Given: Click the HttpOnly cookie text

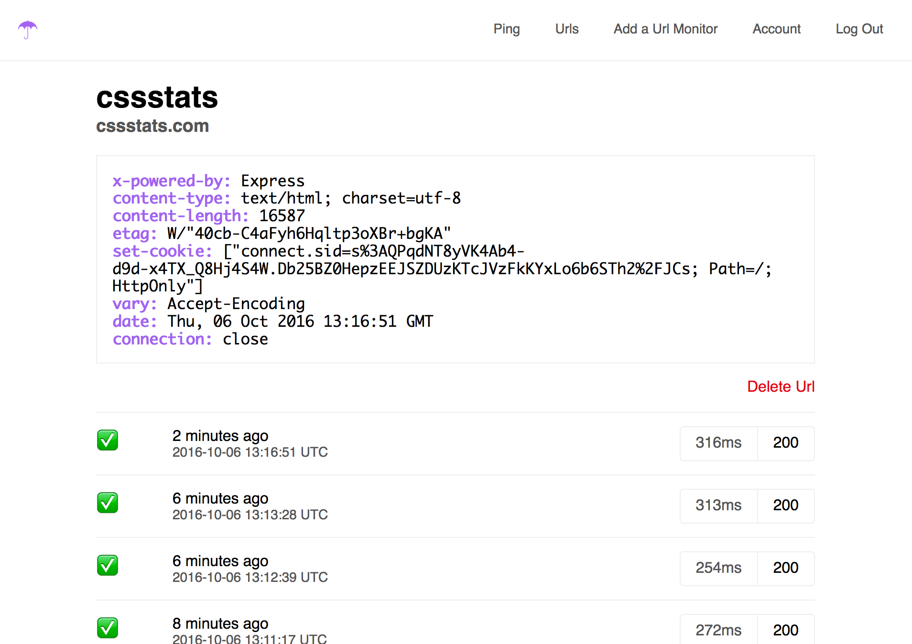Looking at the screenshot, I should pos(157,286).
